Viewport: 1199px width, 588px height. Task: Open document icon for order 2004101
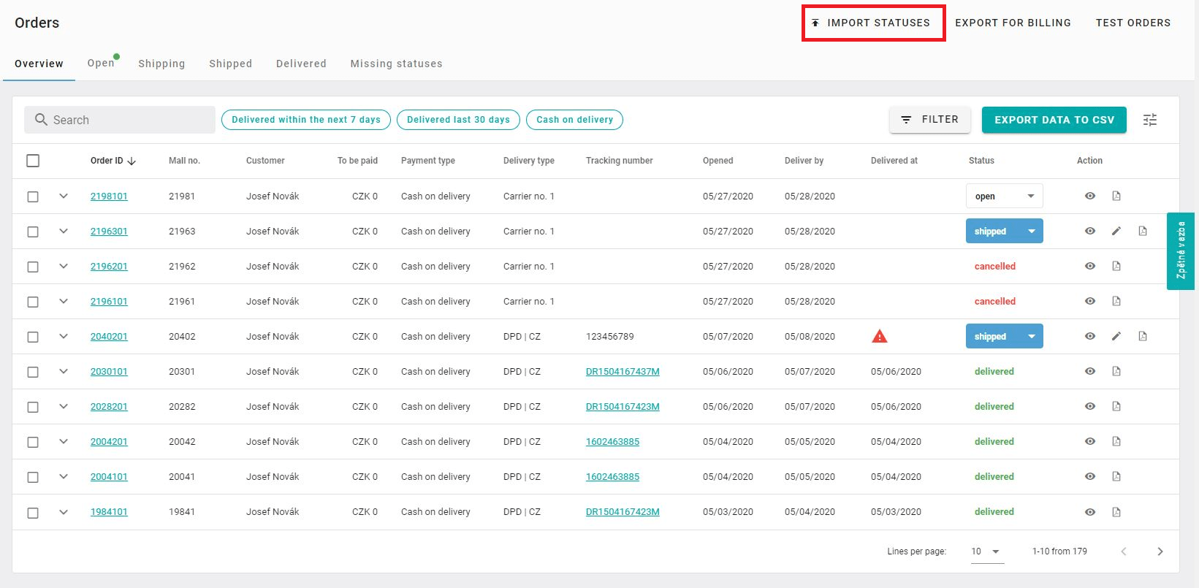(x=1116, y=476)
